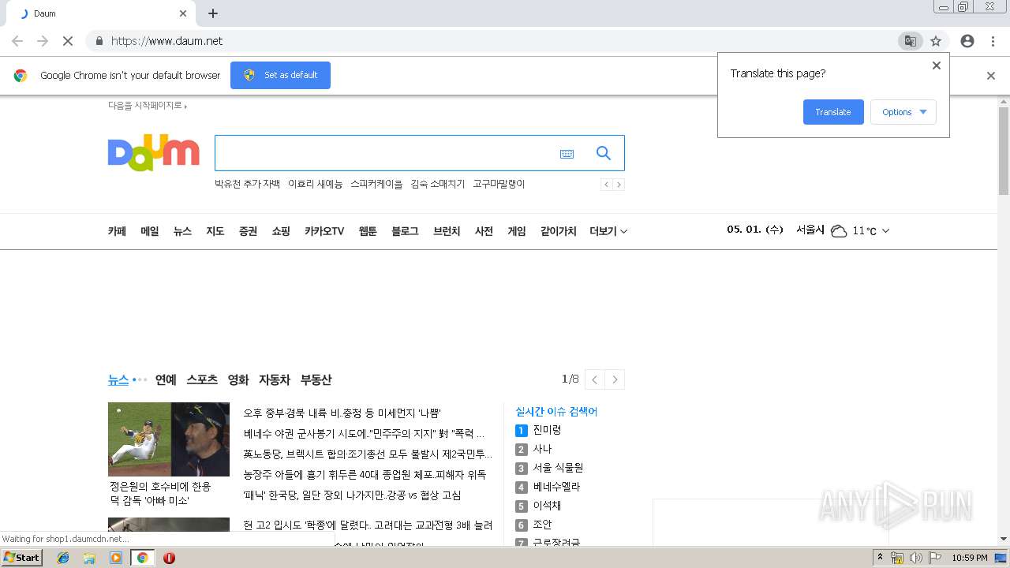Open media player from taskbar
Screen dimensions: 1010x568
pyautogui.click(x=116, y=558)
